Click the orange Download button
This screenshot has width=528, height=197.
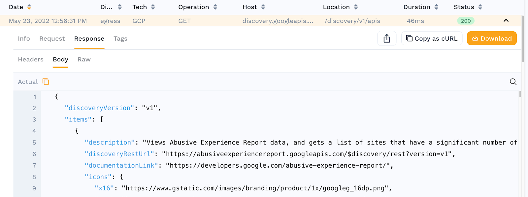492,39
